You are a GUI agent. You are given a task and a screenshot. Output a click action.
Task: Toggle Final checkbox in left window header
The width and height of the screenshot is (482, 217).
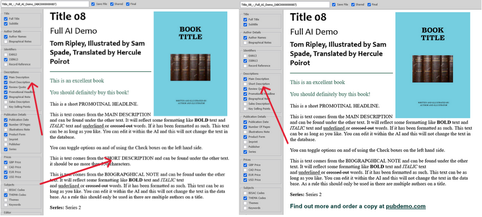point(128,4)
